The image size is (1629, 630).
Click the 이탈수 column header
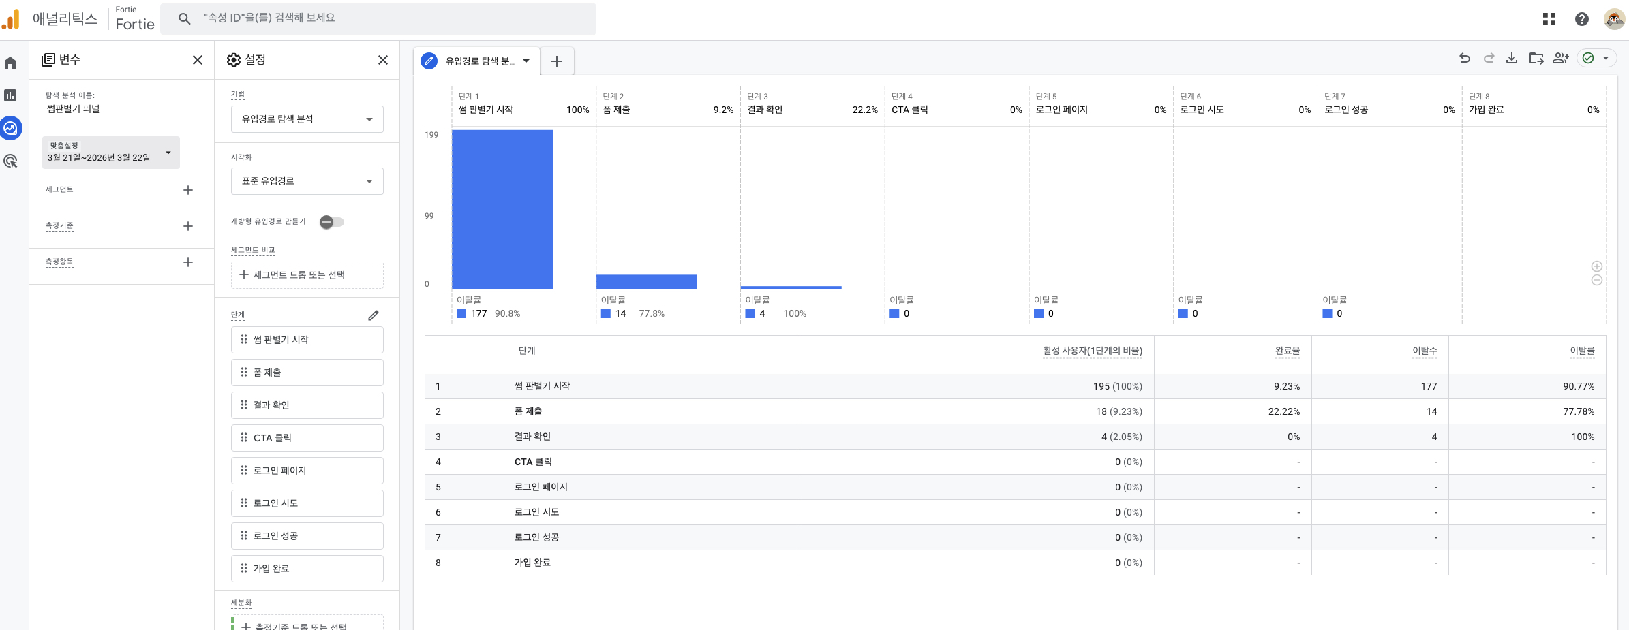(x=1425, y=351)
